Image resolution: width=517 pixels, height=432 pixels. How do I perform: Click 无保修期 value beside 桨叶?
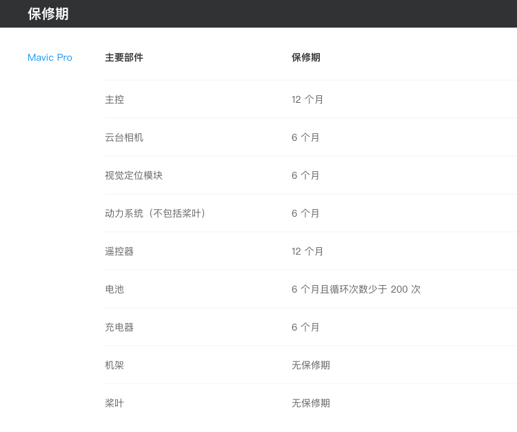point(311,403)
